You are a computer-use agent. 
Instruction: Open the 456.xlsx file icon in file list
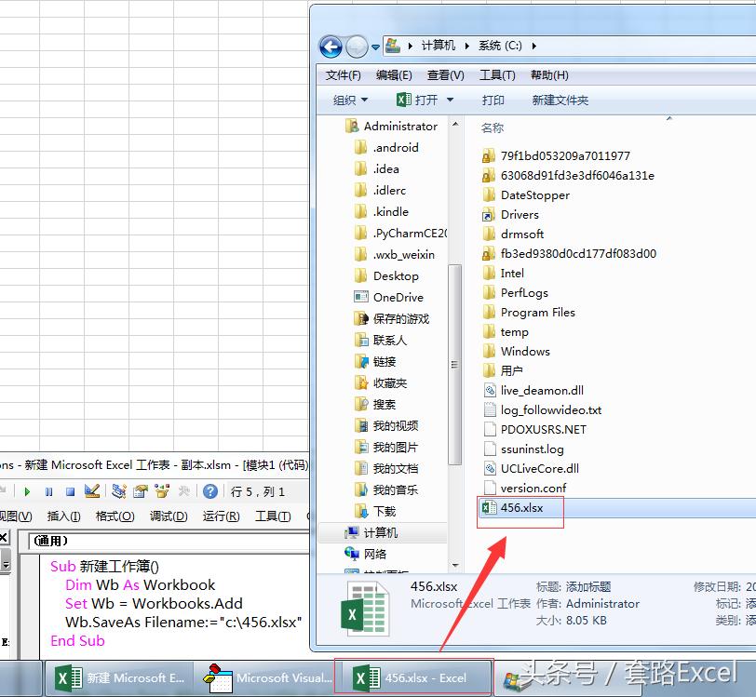[x=490, y=507]
